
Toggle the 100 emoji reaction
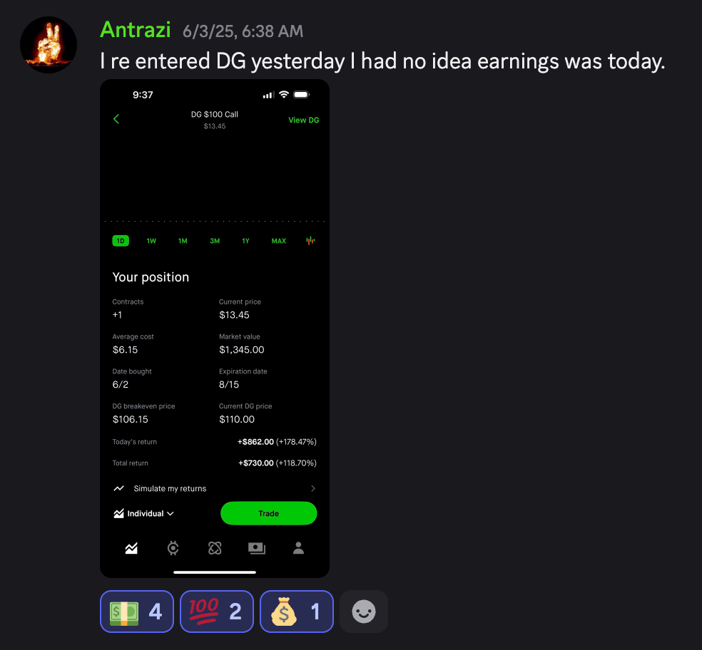click(x=217, y=612)
